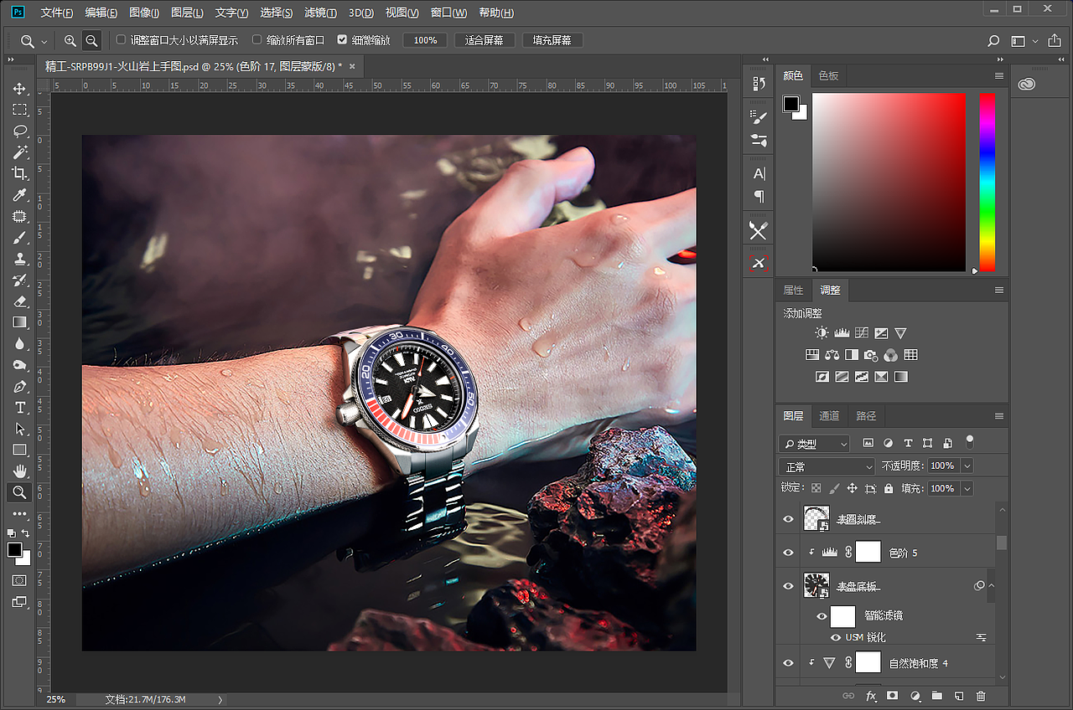Select the Path Selection arrow tool
1073x710 pixels.
point(19,429)
